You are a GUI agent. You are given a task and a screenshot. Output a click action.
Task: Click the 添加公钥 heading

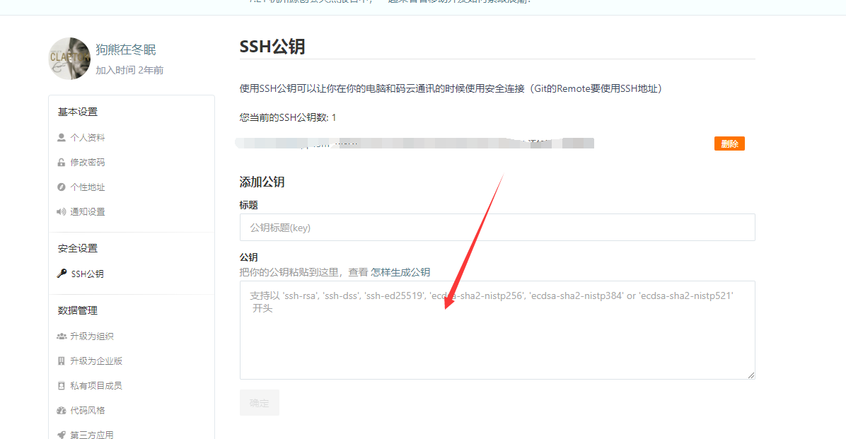click(x=262, y=182)
